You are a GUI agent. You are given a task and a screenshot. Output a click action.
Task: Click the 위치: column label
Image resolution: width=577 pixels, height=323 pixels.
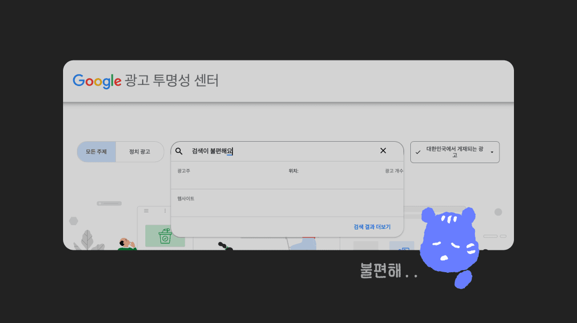click(293, 171)
